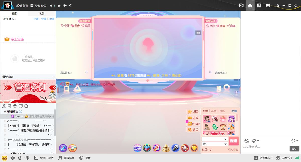Switch to the 公告 tab
The image size is (301, 162).
click(x=42, y=14)
